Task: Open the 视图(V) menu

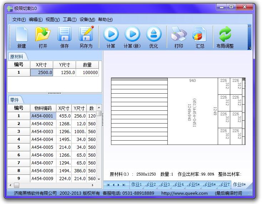Action: (52, 20)
